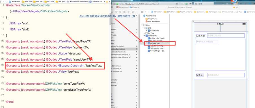Select the 发送.leading constraint row
255x108 pixels.
point(156,48)
